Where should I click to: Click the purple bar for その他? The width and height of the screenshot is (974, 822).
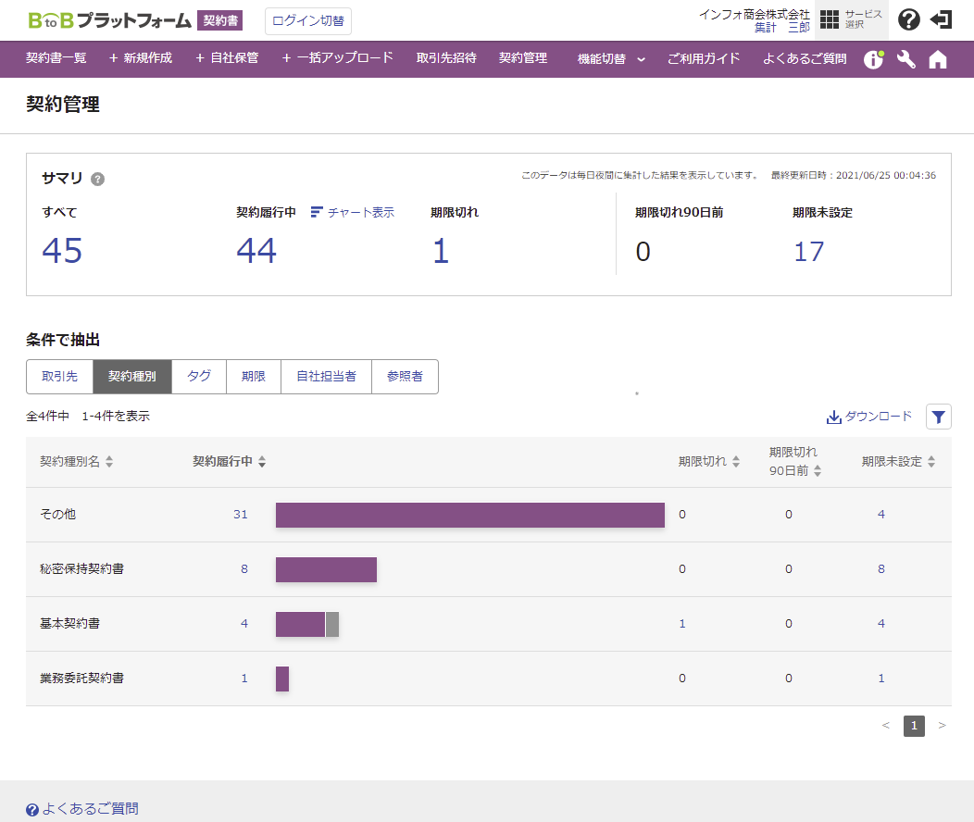[469, 515]
